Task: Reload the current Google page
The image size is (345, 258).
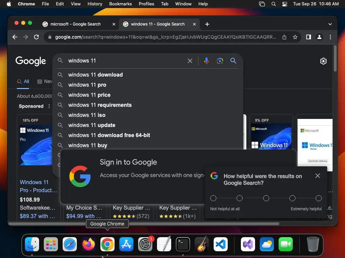Action: point(36,37)
